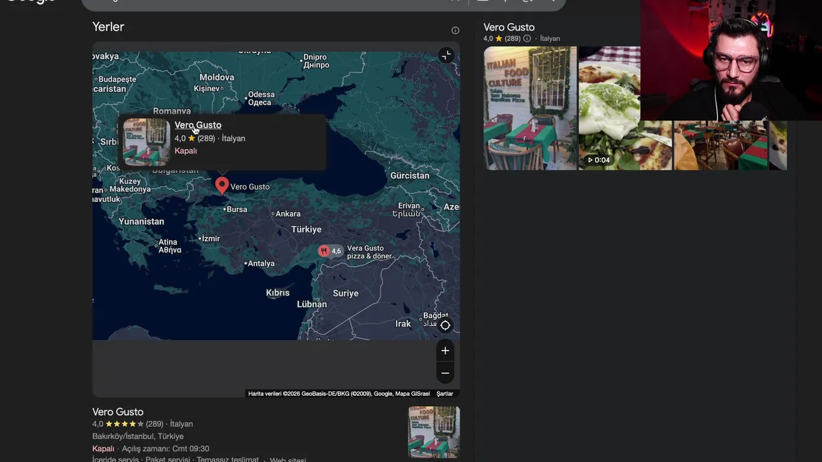This screenshot has width=822, height=462.
Task: Open the info icon next to (289) in right panel
Action: [x=527, y=38]
